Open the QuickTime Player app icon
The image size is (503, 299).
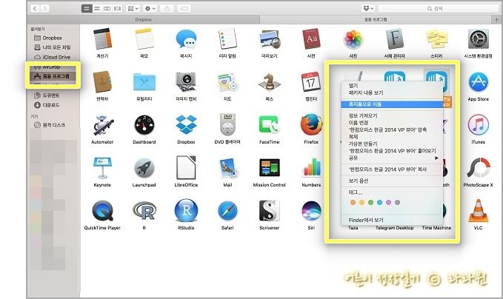tap(102, 211)
